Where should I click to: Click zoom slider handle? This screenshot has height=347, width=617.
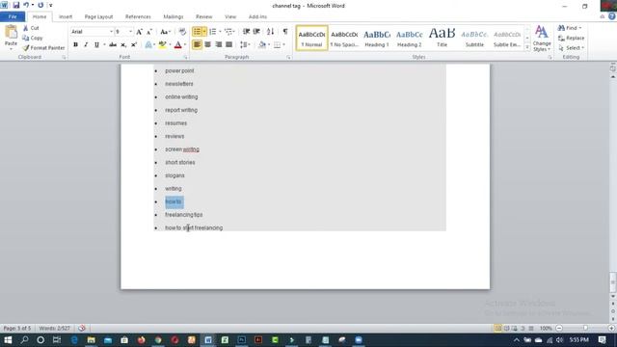tap(585, 328)
